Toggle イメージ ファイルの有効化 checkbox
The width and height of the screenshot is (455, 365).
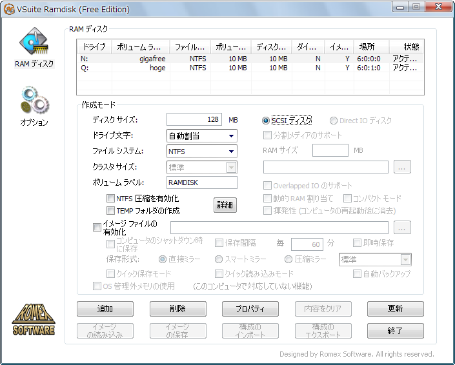coord(97,227)
